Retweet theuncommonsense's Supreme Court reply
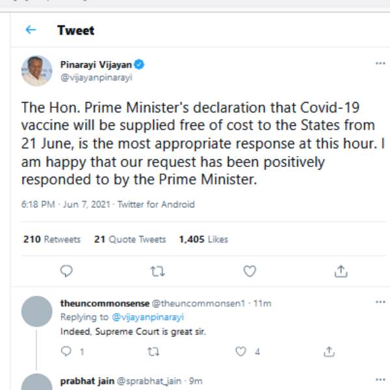The image size is (390, 390). [153, 352]
